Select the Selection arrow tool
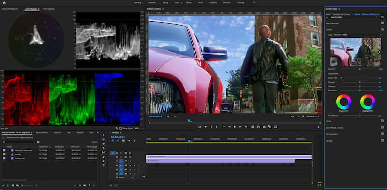Viewport: 387px width, 190px height. click(104, 135)
